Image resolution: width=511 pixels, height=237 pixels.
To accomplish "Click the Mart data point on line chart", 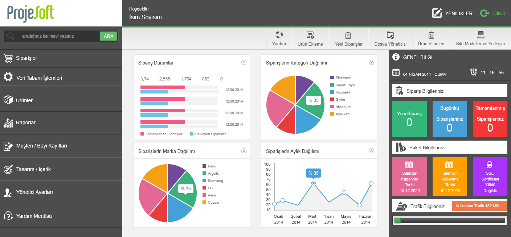I will (313, 183).
